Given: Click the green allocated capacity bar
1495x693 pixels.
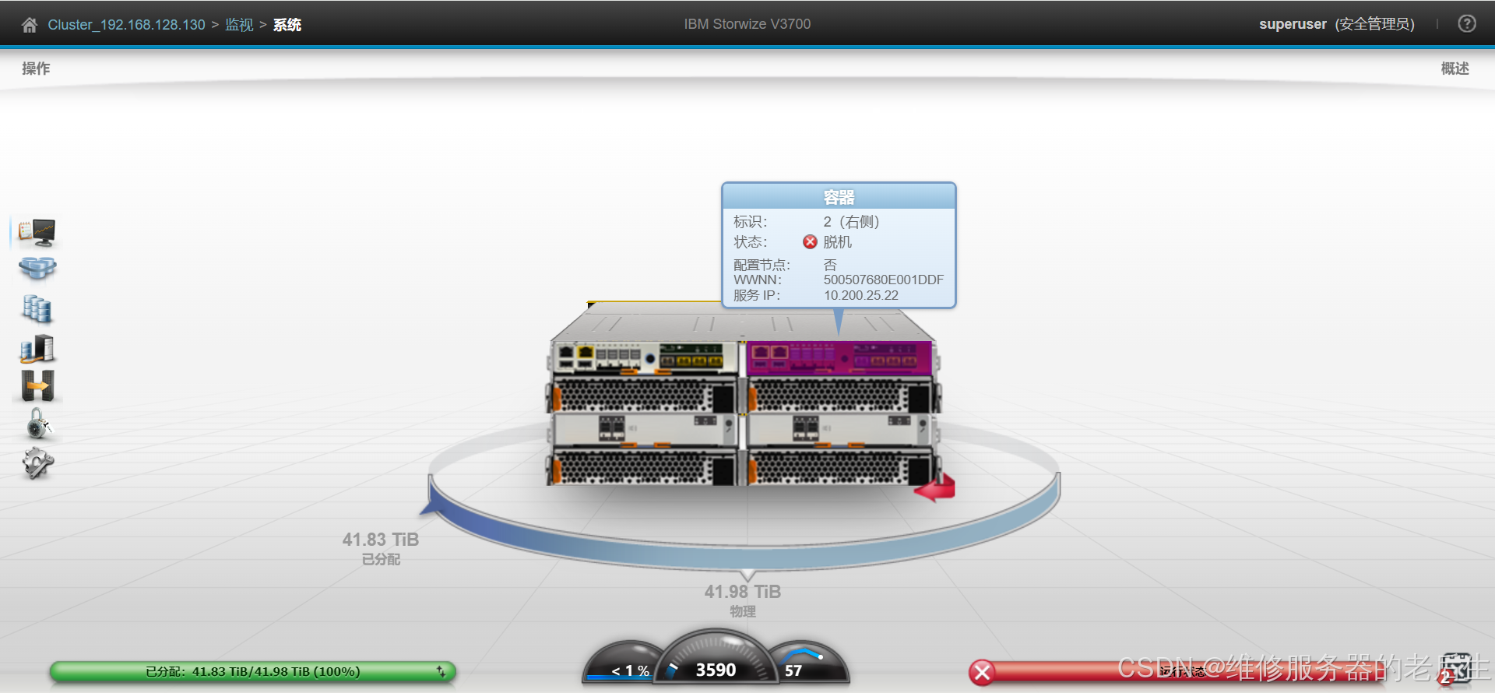Looking at the screenshot, I should click(253, 671).
